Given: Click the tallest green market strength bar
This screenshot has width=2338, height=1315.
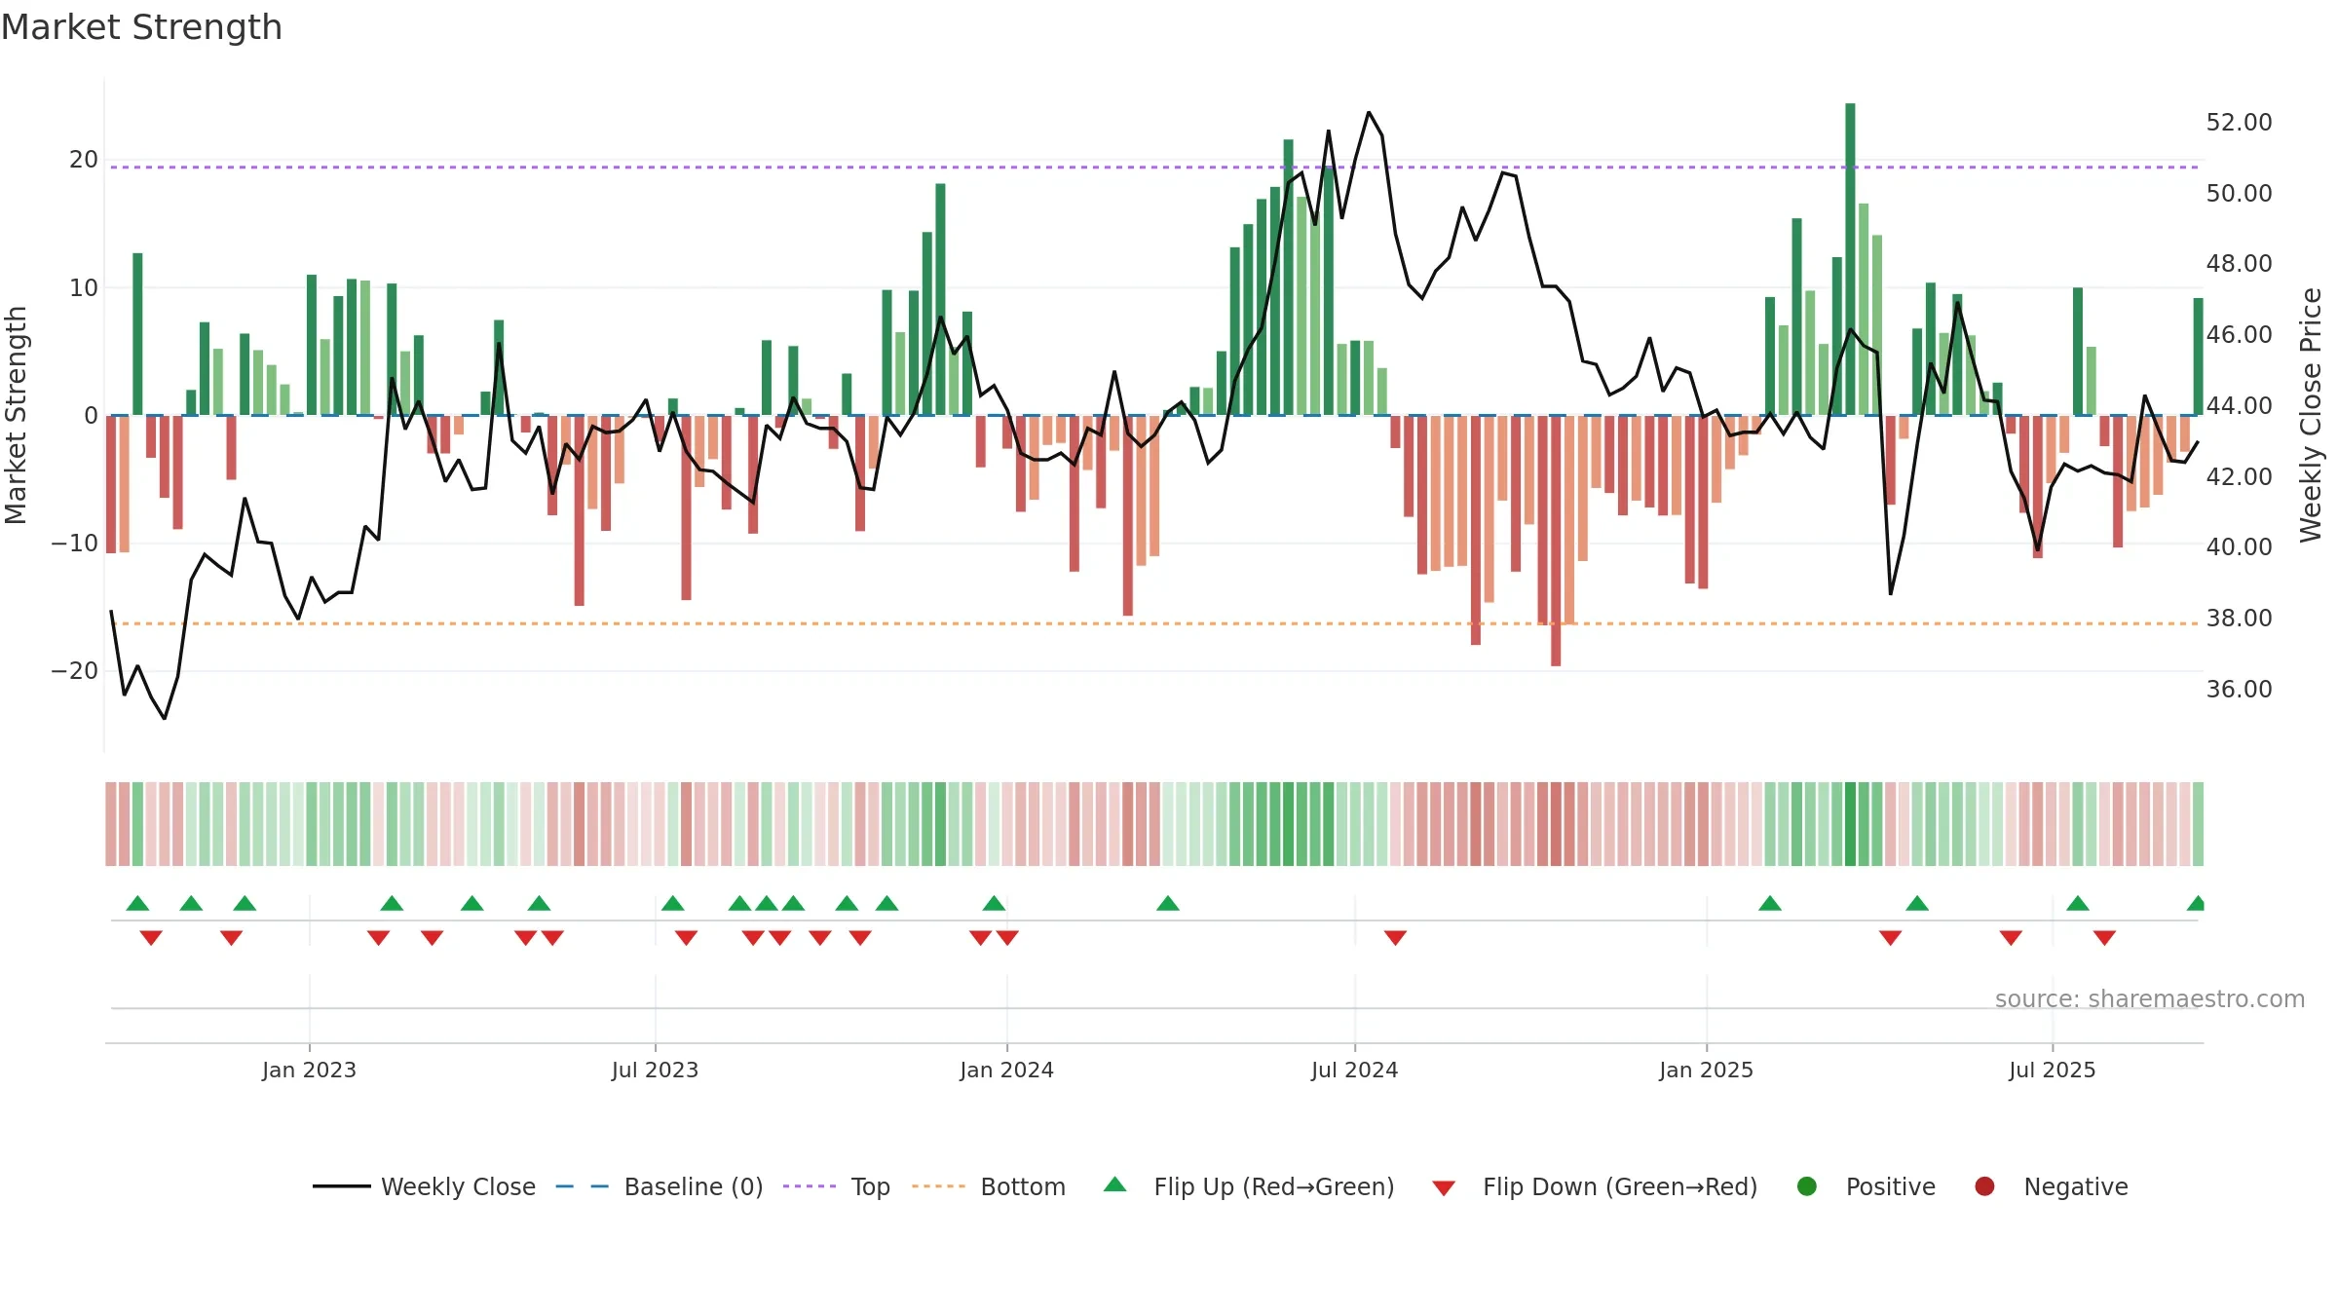Looking at the screenshot, I should [x=1850, y=259].
